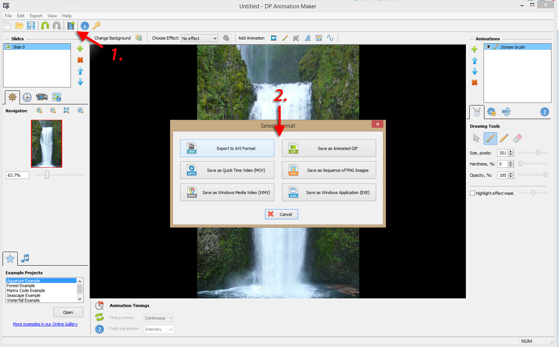Screen dimensions: 559x347
Task: Select the Eraser in Drawing Tools
Action: pos(518,138)
